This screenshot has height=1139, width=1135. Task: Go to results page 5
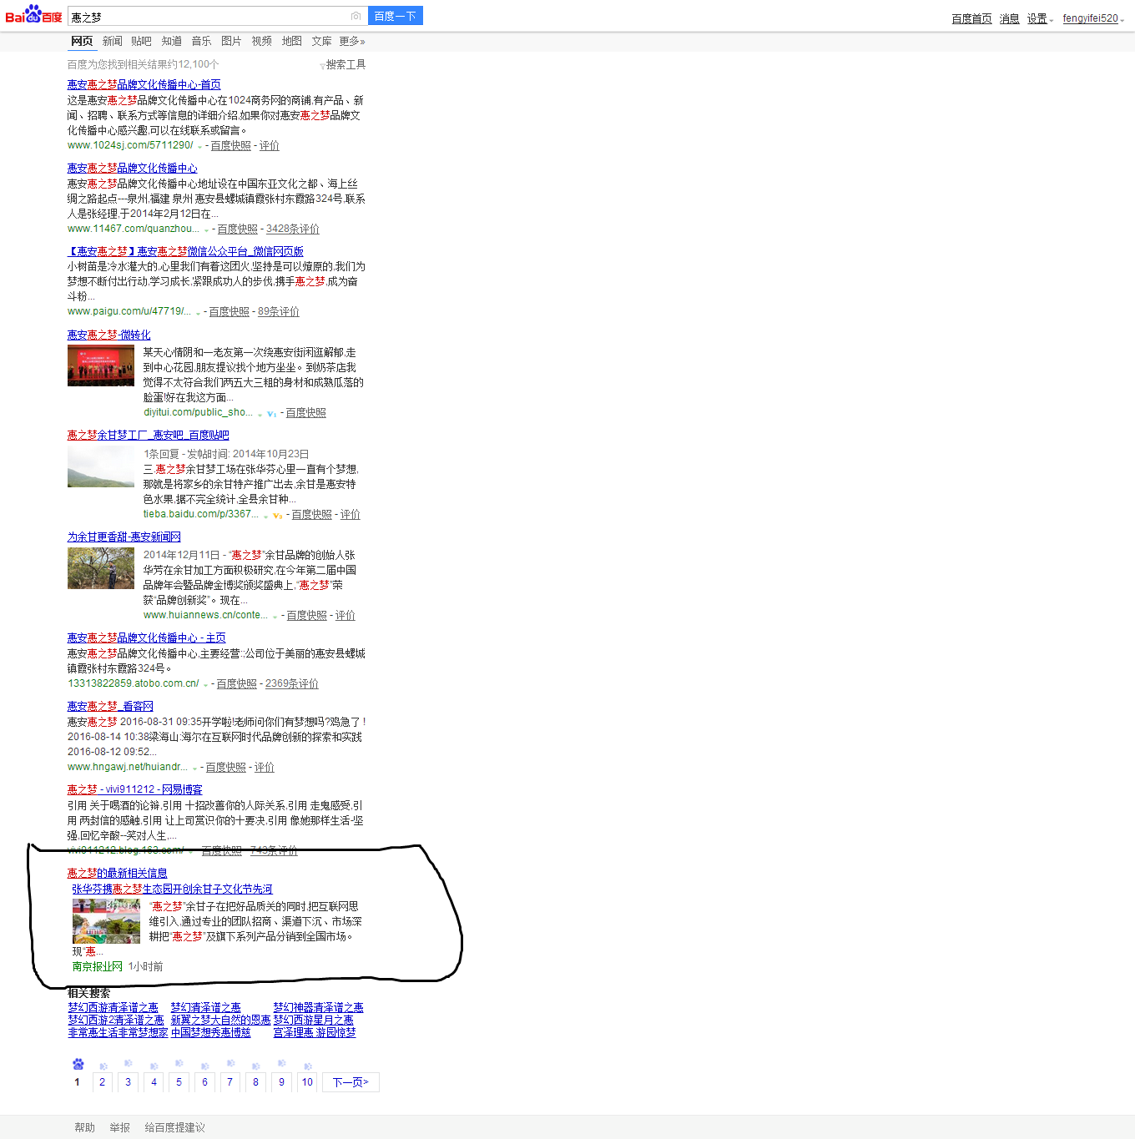[179, 1081]
